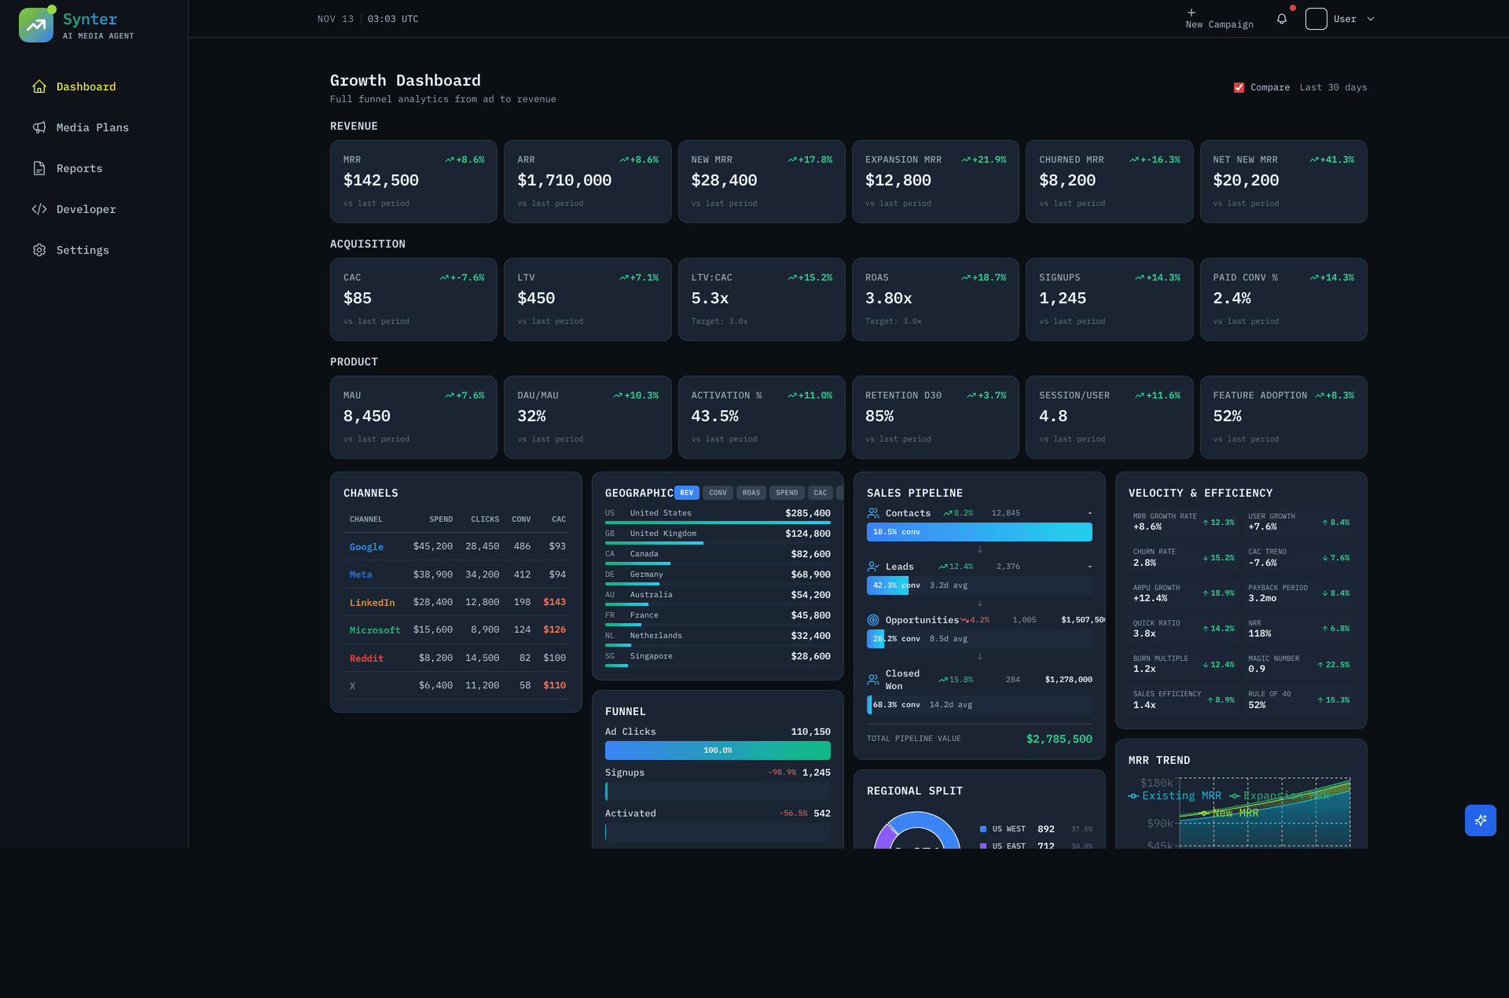Image resolution: width=1509 pixels, height=998 pixels.
Task: Open notifications via the bell icon
Action: pyautogui.click(x=1283, y=18)
